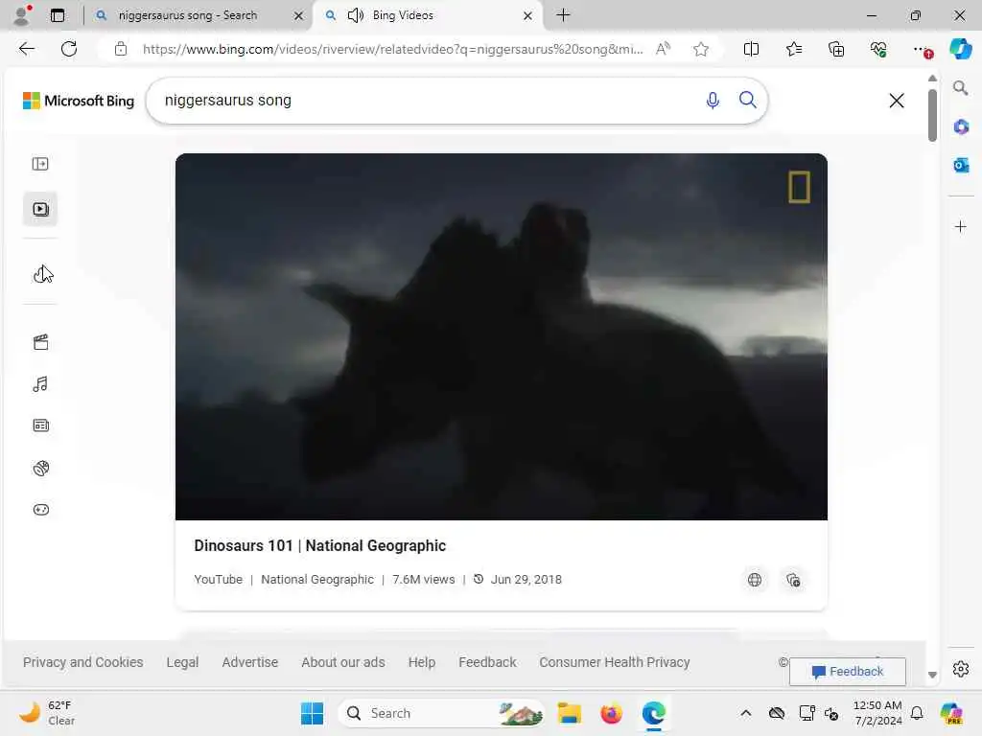Show hidden system tray icons
Screen dimensions: 982x736
coord(745,713)
